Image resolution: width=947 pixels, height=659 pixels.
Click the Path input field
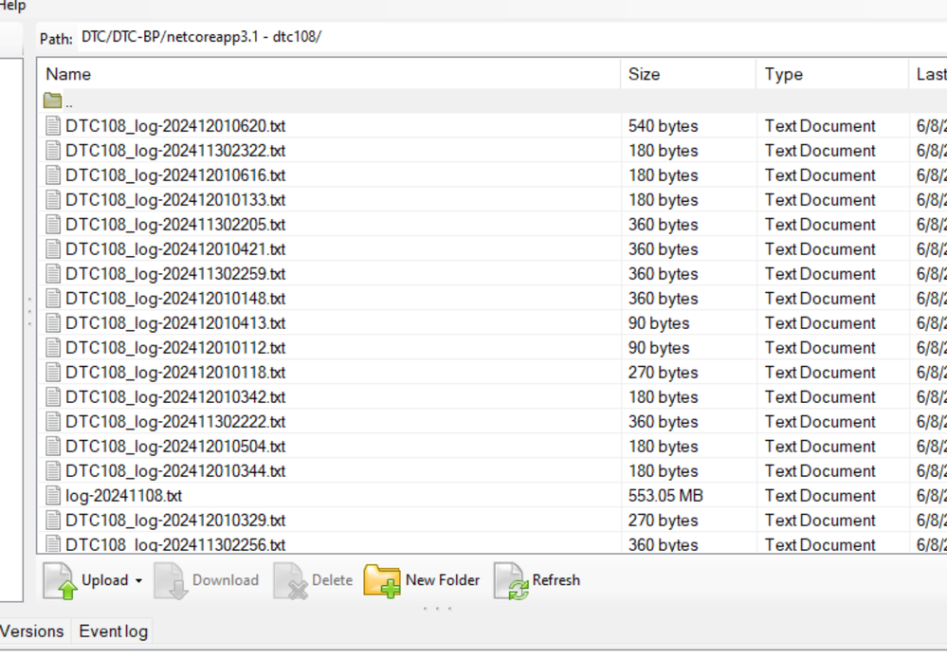(474, 38)
